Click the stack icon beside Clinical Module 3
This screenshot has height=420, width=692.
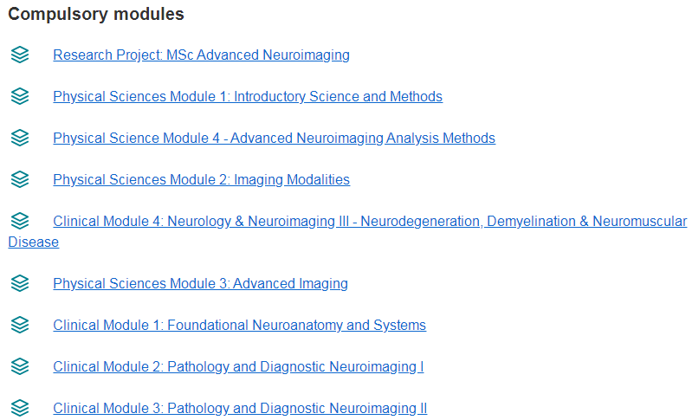20,408
